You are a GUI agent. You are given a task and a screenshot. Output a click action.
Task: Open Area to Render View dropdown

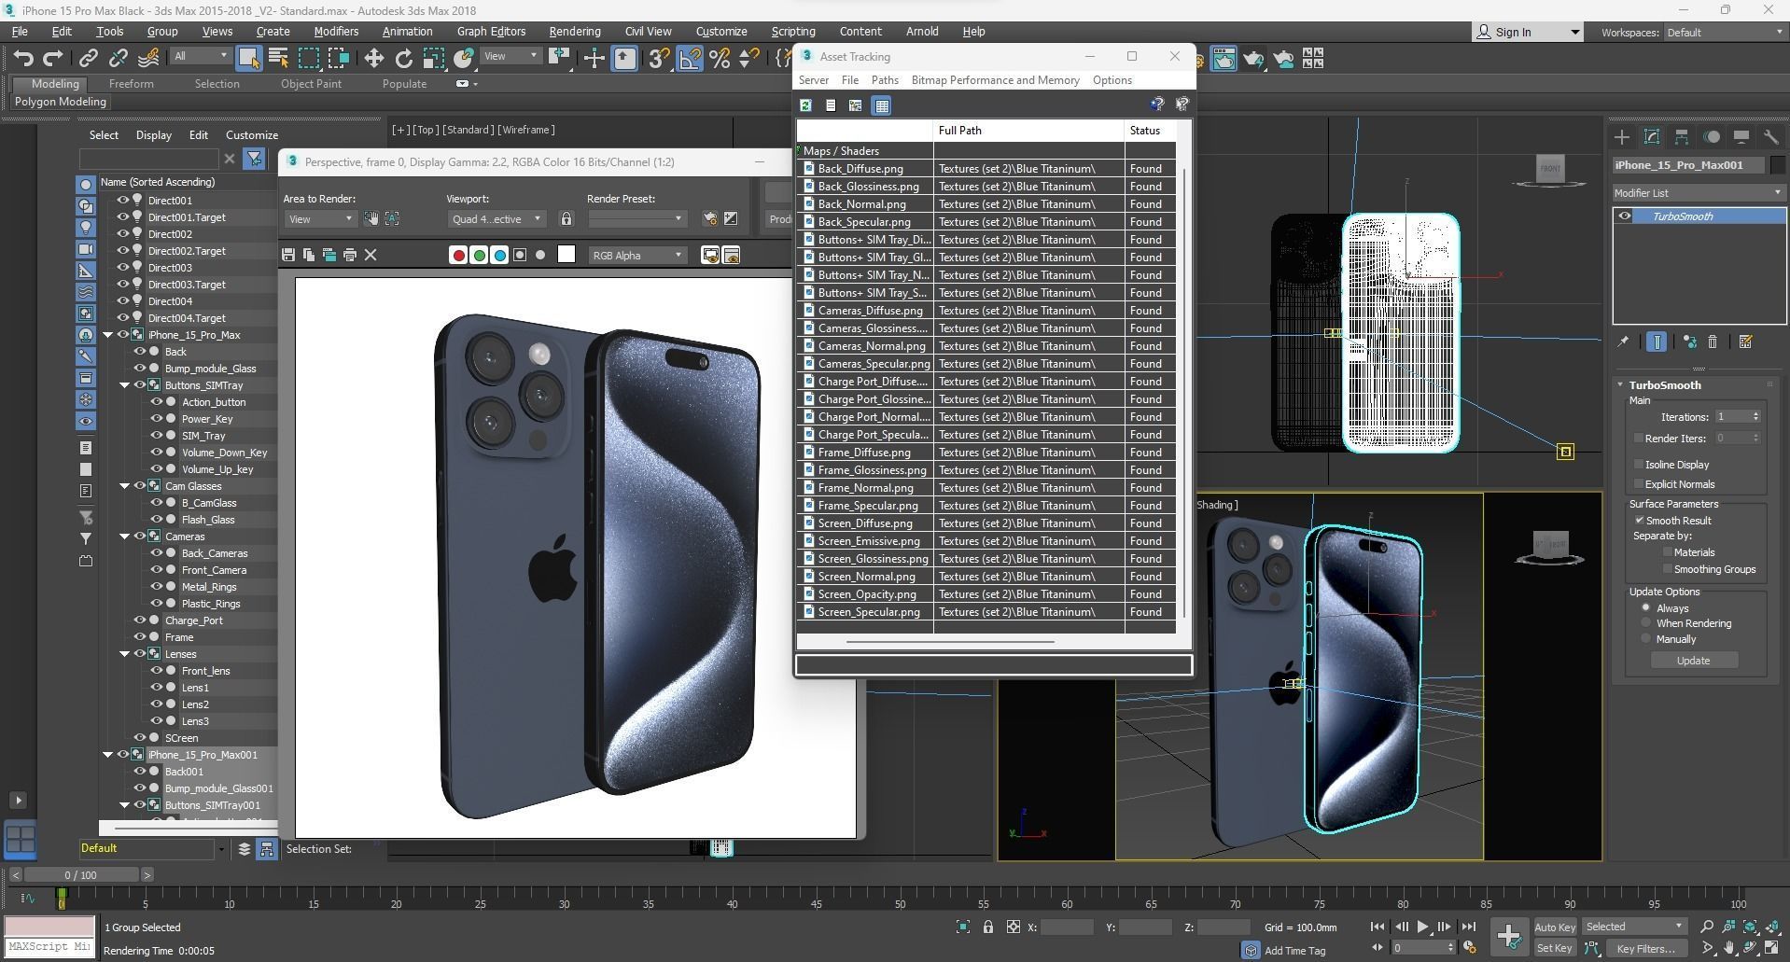[x=320, y=219]
